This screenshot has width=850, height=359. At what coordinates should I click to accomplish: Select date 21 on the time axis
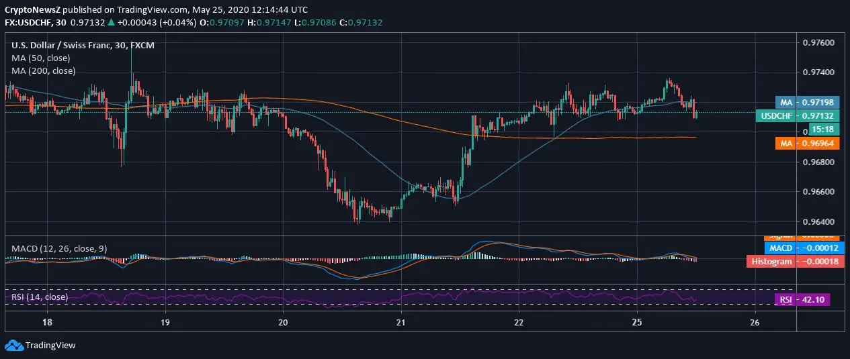click(400, 322)
